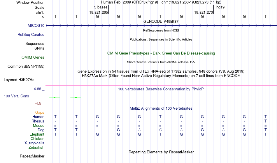Image resolution: width=277 pixels, height=163 pixels.
Task: Click Publications: Sequences in Scientific Articles title
Action: coord(161,39)
